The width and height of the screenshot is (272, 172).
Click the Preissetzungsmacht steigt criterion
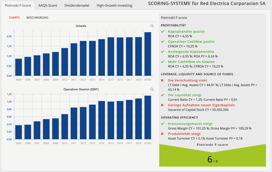(x=190, y=124)
